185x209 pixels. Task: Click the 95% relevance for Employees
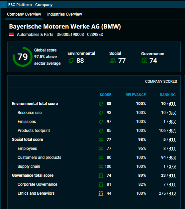142,149
